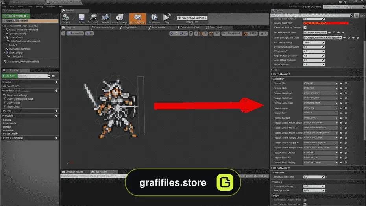
Task: Toggle Details panel view options eye
Action: 362,15
